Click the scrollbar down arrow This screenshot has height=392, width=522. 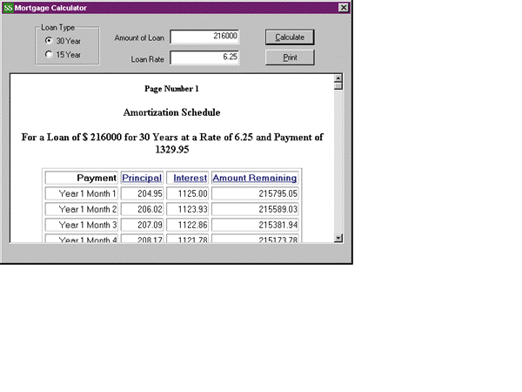tap(338, 236)
